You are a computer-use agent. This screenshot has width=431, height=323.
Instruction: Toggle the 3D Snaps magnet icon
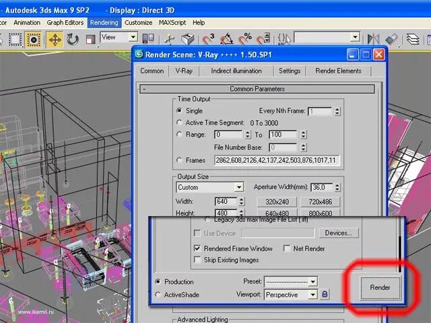[x=208, y=39]
